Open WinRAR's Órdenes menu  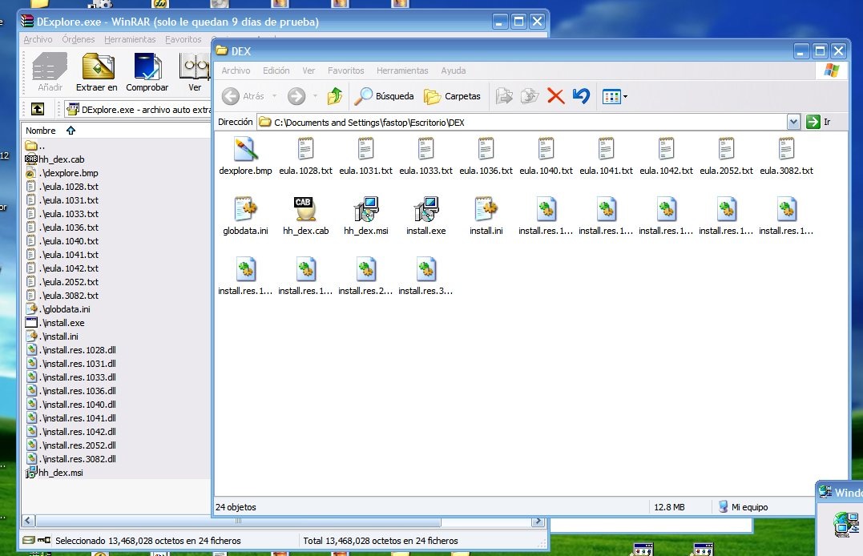coord(79,39)
